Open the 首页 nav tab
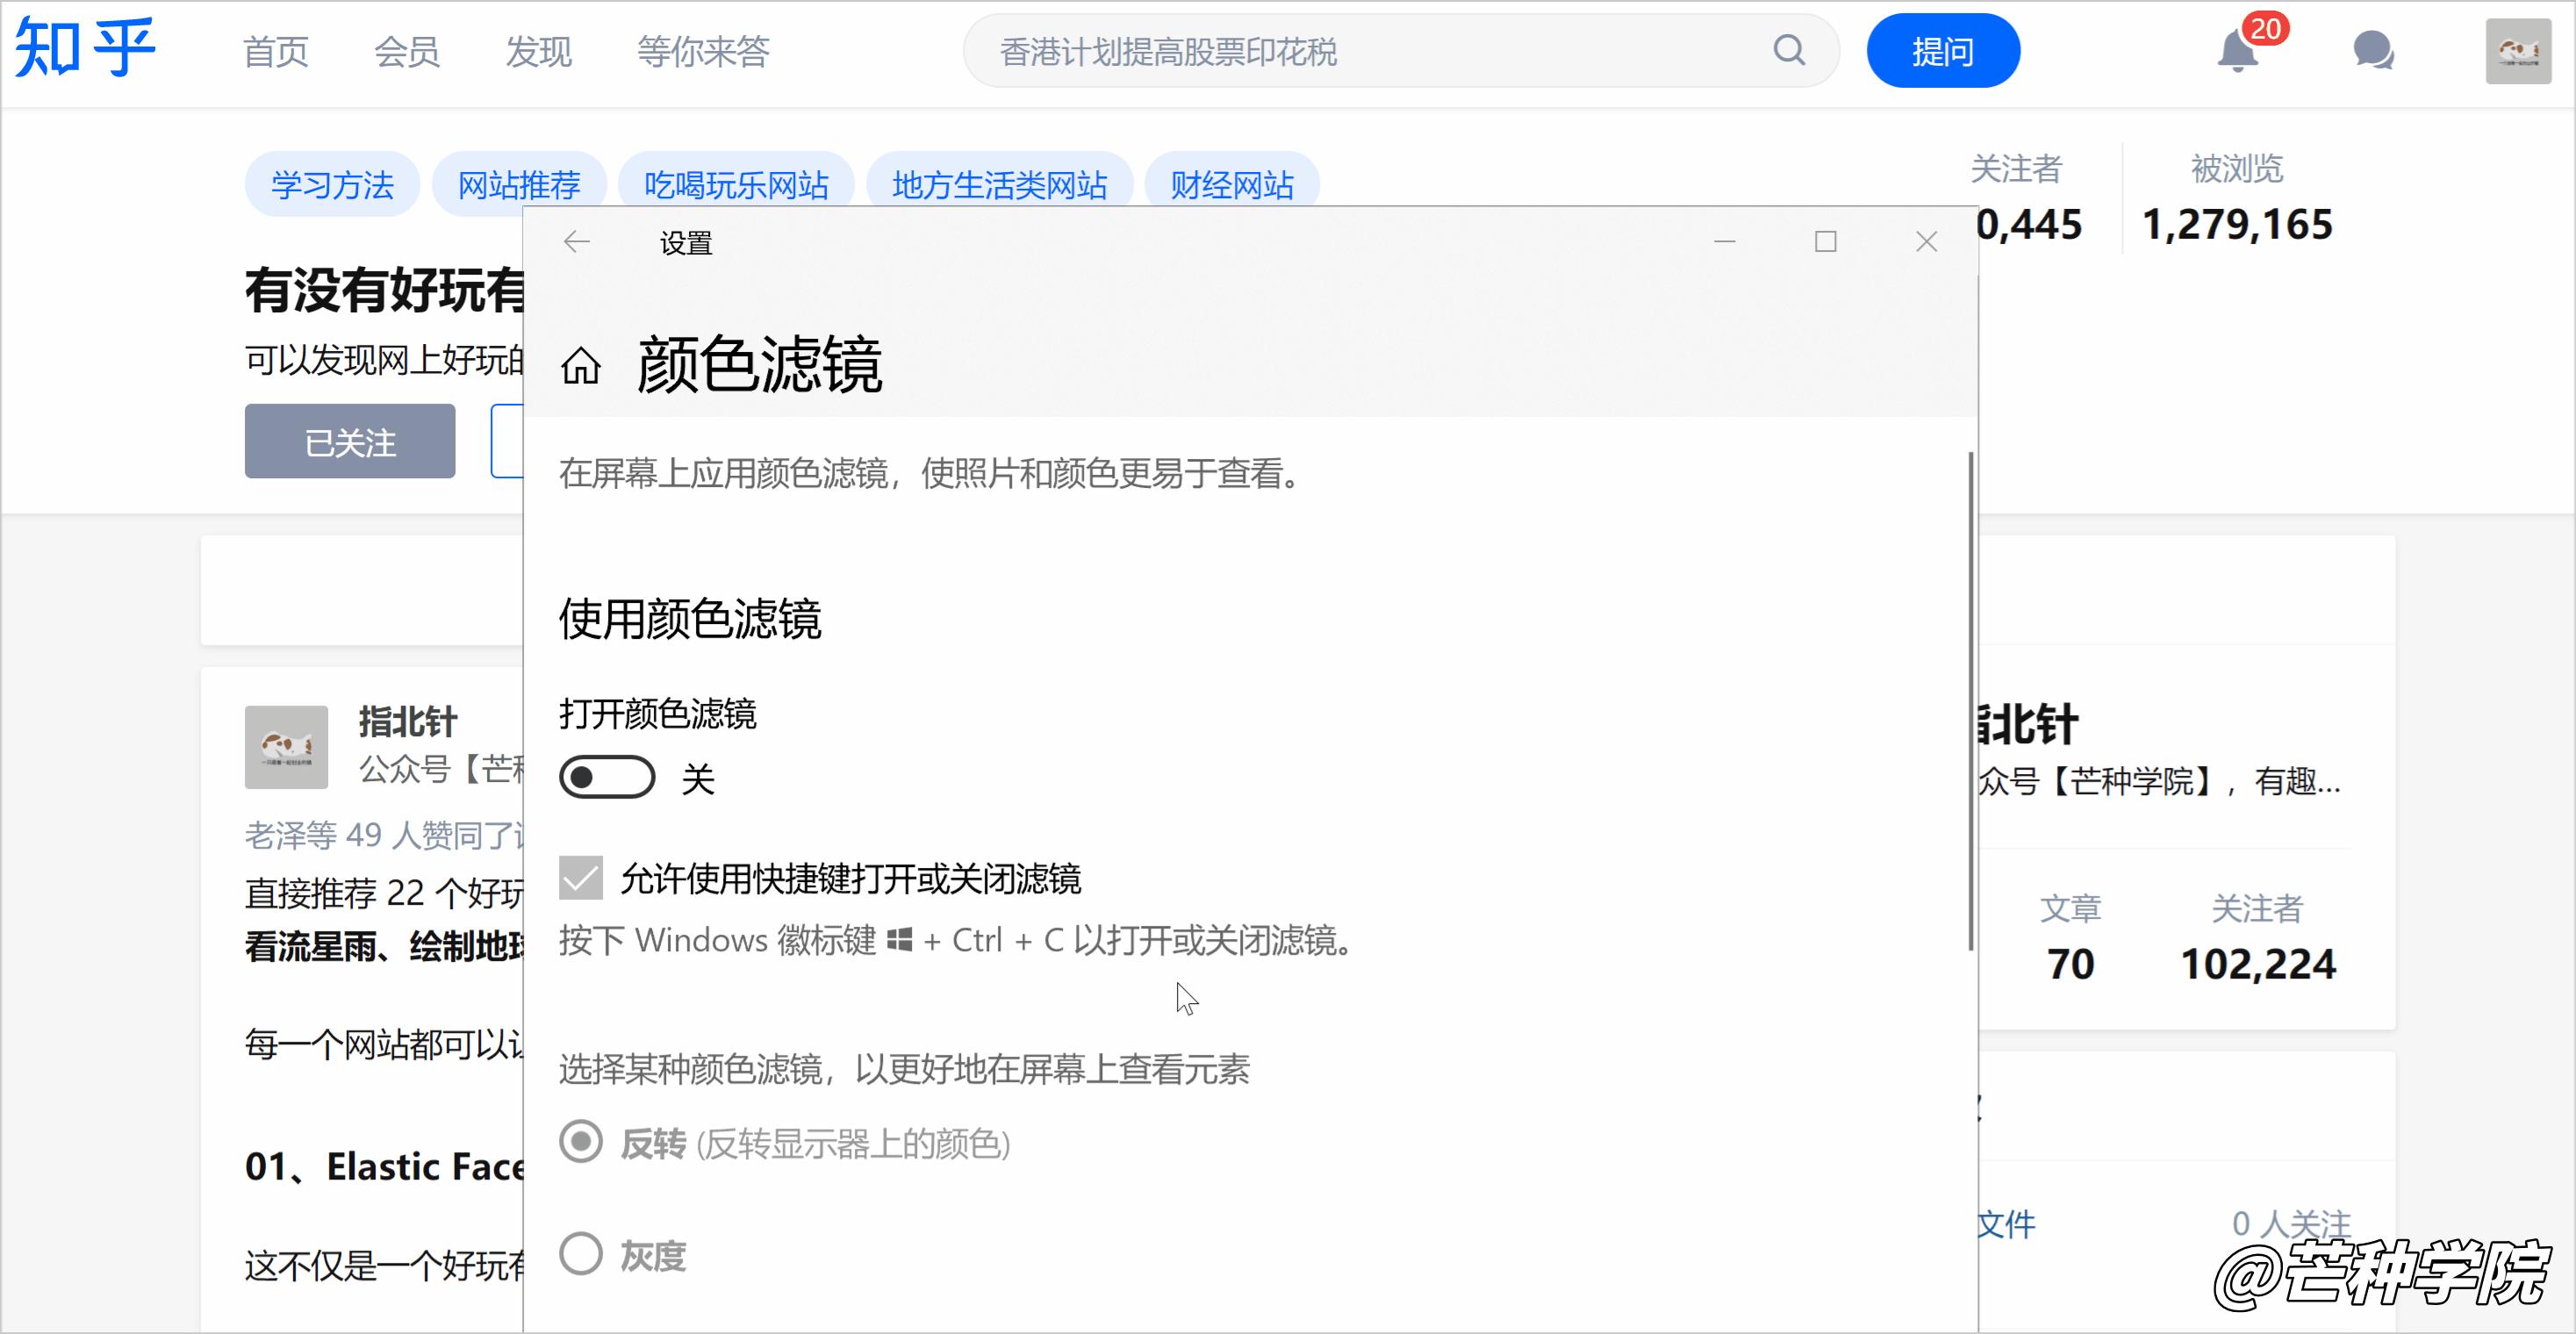Image resolution: width=2576 pixels, height=1334 pixels. [276, 51]
